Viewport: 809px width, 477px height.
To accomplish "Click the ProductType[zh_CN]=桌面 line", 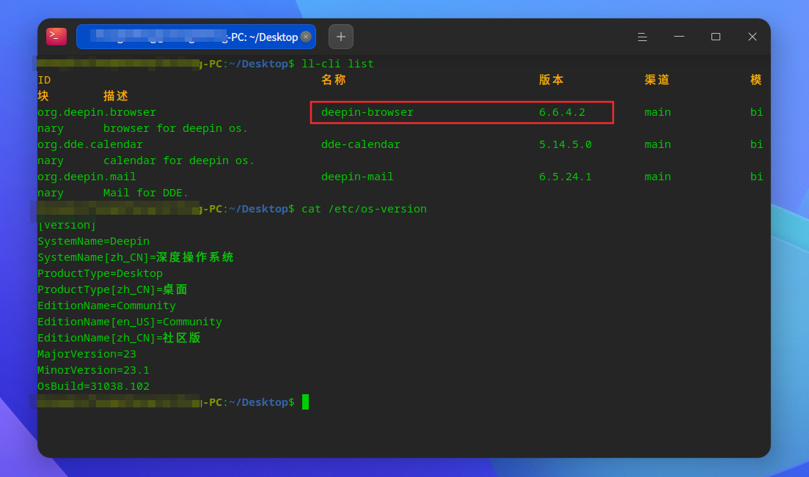I will click(112, 289).
